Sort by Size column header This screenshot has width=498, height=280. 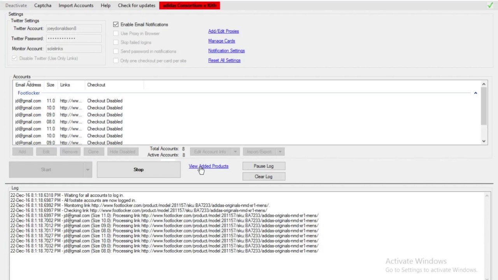(x=50, y=85)
